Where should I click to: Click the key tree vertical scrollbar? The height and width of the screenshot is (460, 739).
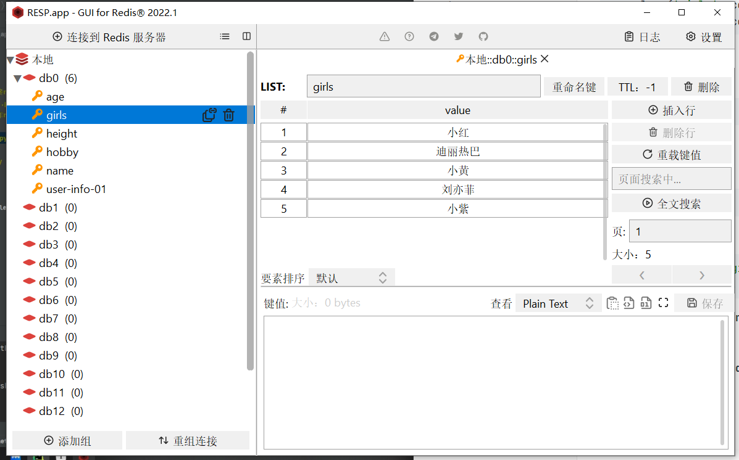point(250,211)
